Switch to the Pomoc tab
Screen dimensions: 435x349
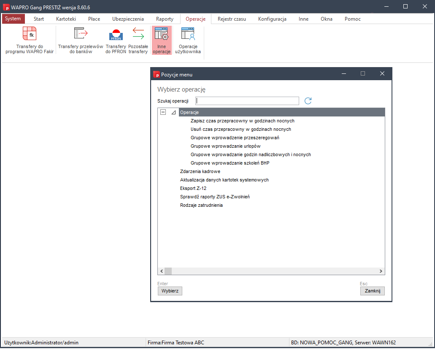(353, 19)
